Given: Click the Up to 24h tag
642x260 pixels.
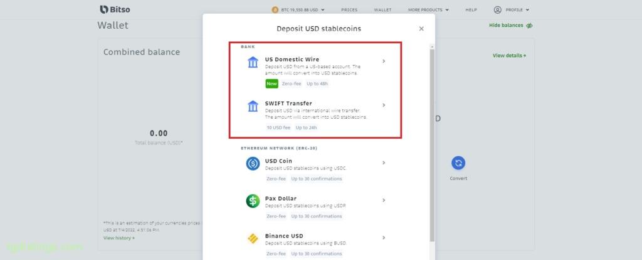Looking at the screenshot, I should point(306,127).
